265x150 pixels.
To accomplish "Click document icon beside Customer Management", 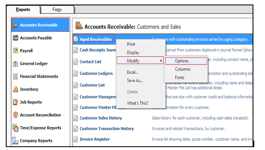I will [76, 97].
